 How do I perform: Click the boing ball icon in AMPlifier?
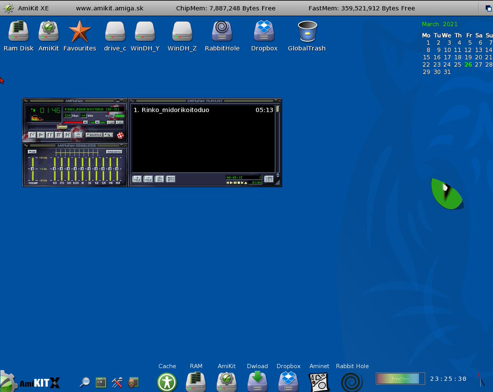120,135
